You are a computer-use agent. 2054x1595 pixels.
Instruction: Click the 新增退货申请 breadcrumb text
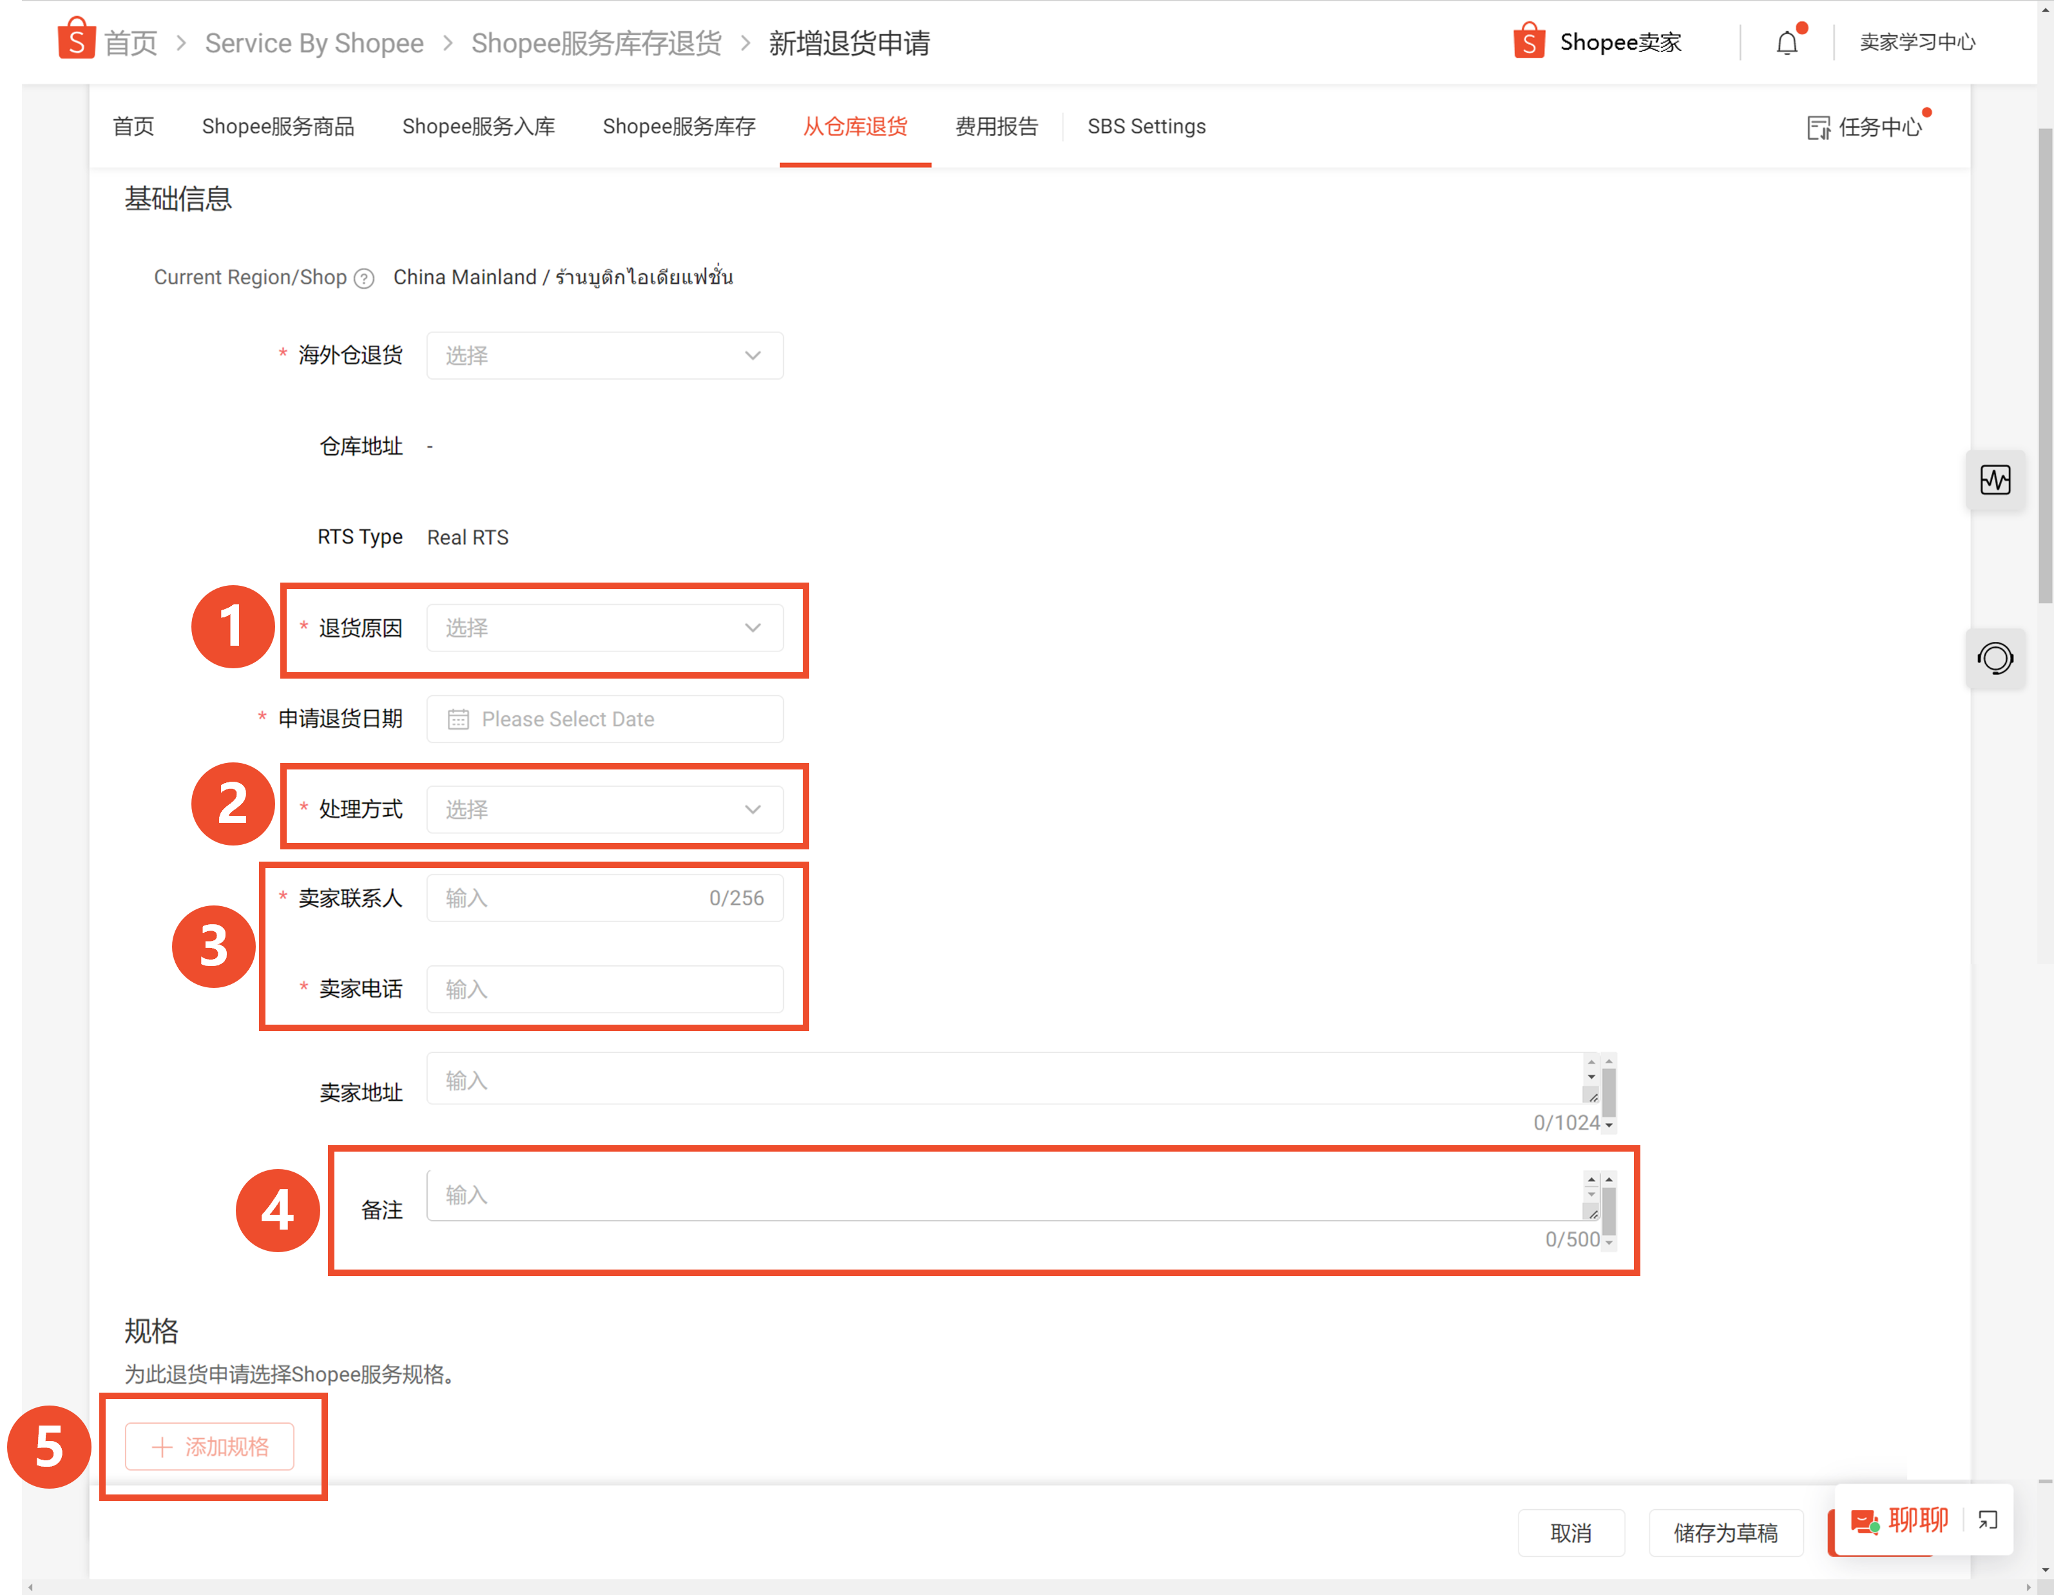849,43
